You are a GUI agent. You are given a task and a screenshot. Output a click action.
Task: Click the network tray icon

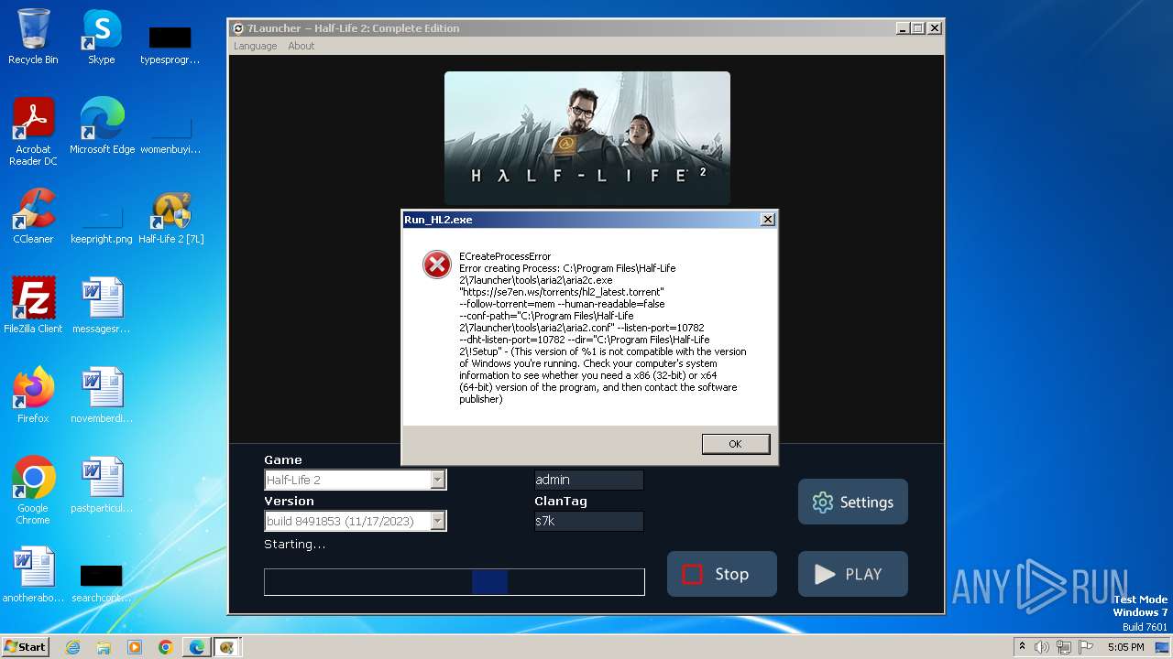coord(1063,647)
